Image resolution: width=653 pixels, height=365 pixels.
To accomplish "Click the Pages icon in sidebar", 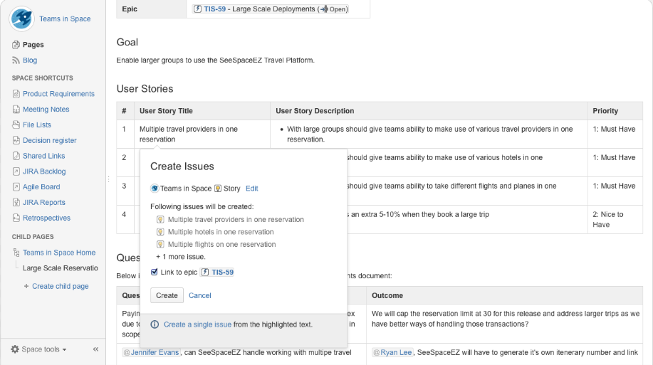I will coord(16,45).
